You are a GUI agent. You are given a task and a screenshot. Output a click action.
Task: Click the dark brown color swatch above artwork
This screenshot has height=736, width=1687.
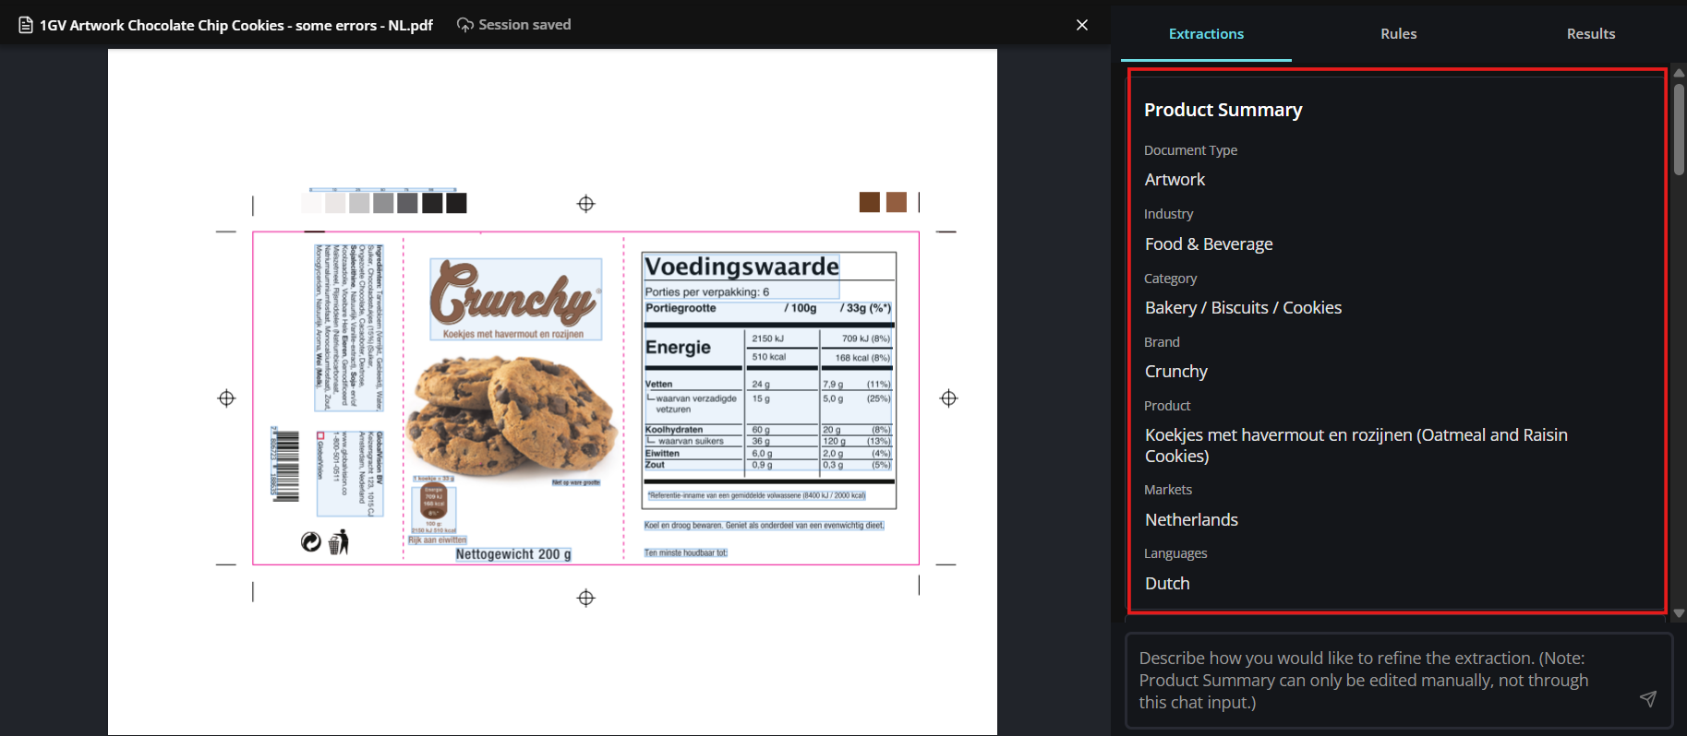point(869,202)
